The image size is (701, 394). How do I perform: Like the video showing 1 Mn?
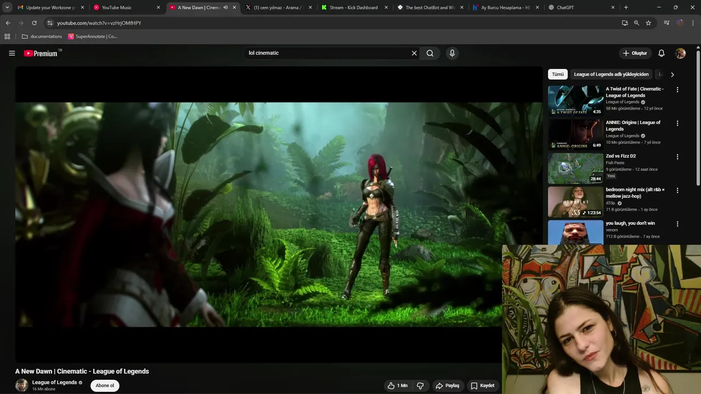point(398,386)
